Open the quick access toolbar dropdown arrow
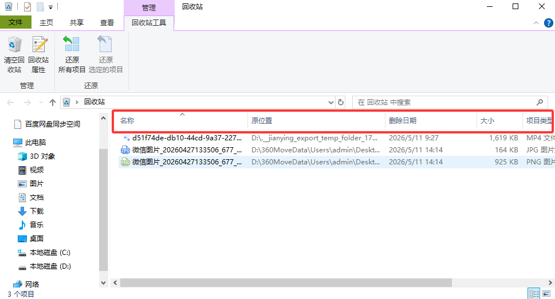The height and width of the screenshot is (299, 555). tap(50, 7)
